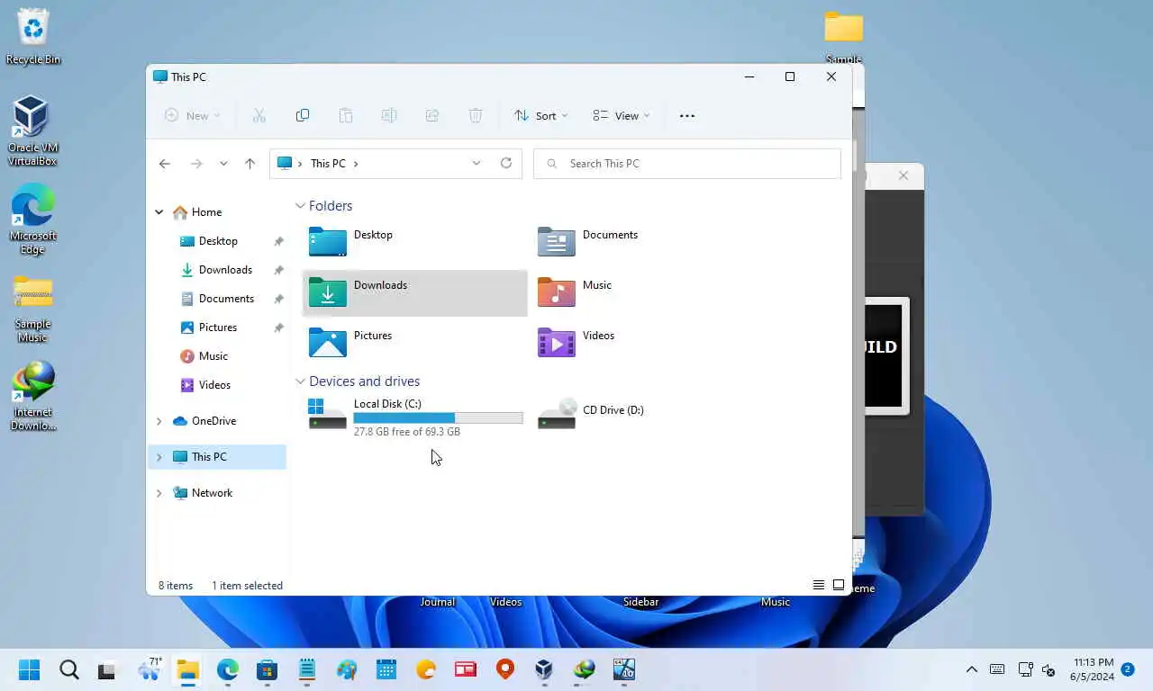Open taskbar Search magnifier
This screenshot has height=691, width=1153.
pyautogui.click(x=69, y=669)
